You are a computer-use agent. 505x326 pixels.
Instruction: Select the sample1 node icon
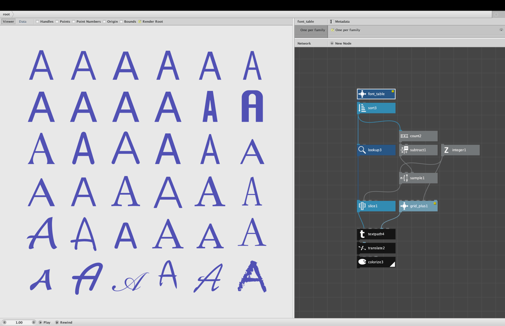click(x=404, y=178)
